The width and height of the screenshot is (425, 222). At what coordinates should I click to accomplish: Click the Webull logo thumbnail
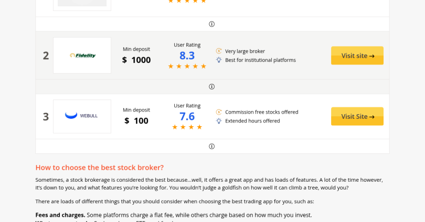pos(82,116)
